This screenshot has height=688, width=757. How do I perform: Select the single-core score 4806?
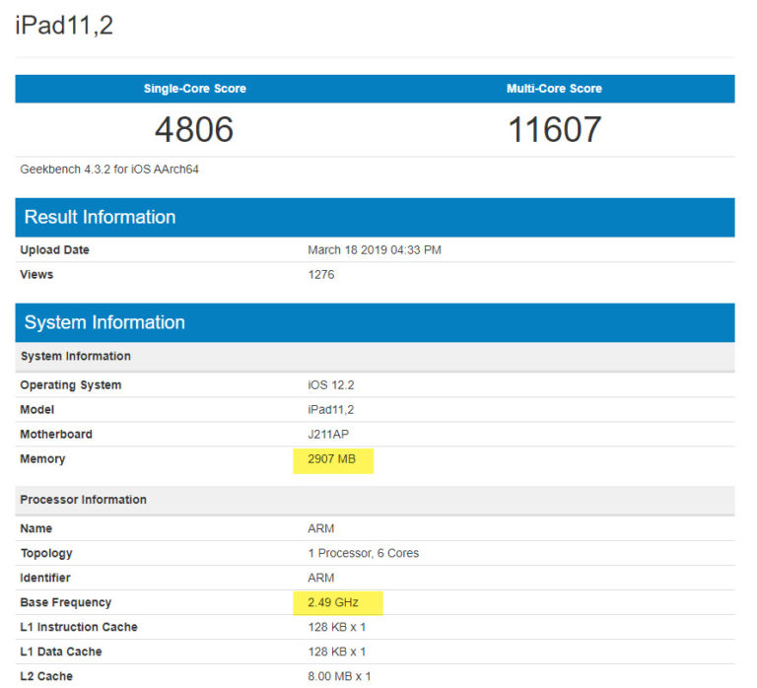[194, 129]
